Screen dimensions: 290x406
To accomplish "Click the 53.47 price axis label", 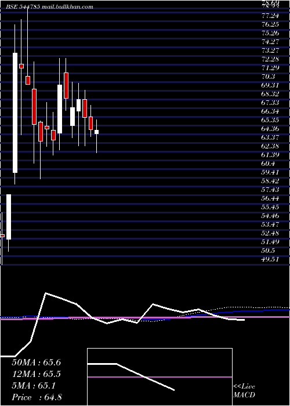I will pyautogui.click(x=270, y=224).
